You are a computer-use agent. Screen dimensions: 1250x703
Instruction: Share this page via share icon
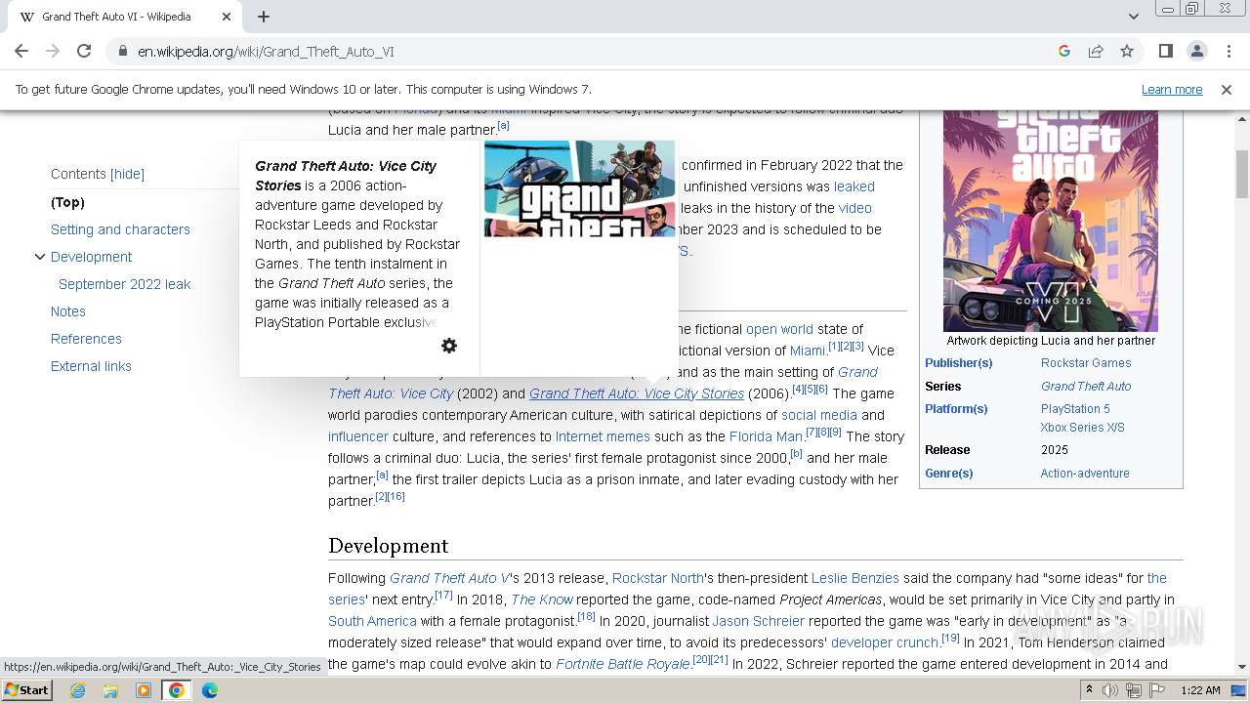click(1096, 51)
